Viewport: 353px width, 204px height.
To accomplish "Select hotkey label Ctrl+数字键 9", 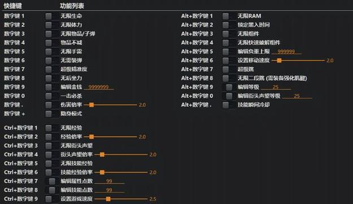I will click(x=21, y=199).
